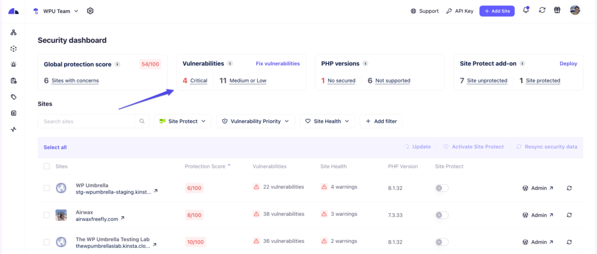Image resolution: width=597 pixels, height=254 pixels.
Task: Open the contacts sidebar icon
Action: 14,113
